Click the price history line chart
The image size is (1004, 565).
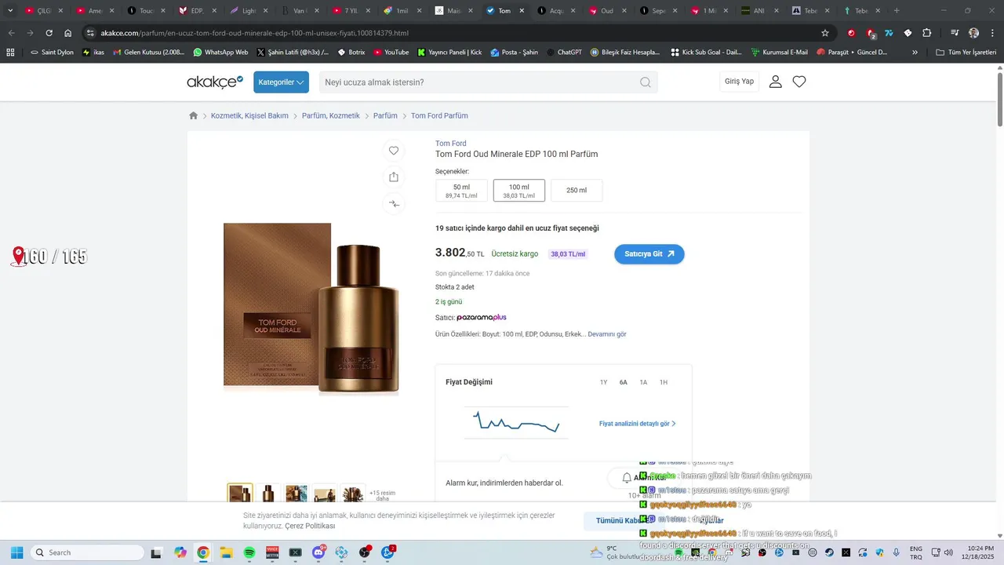click(x=516, y=423)
